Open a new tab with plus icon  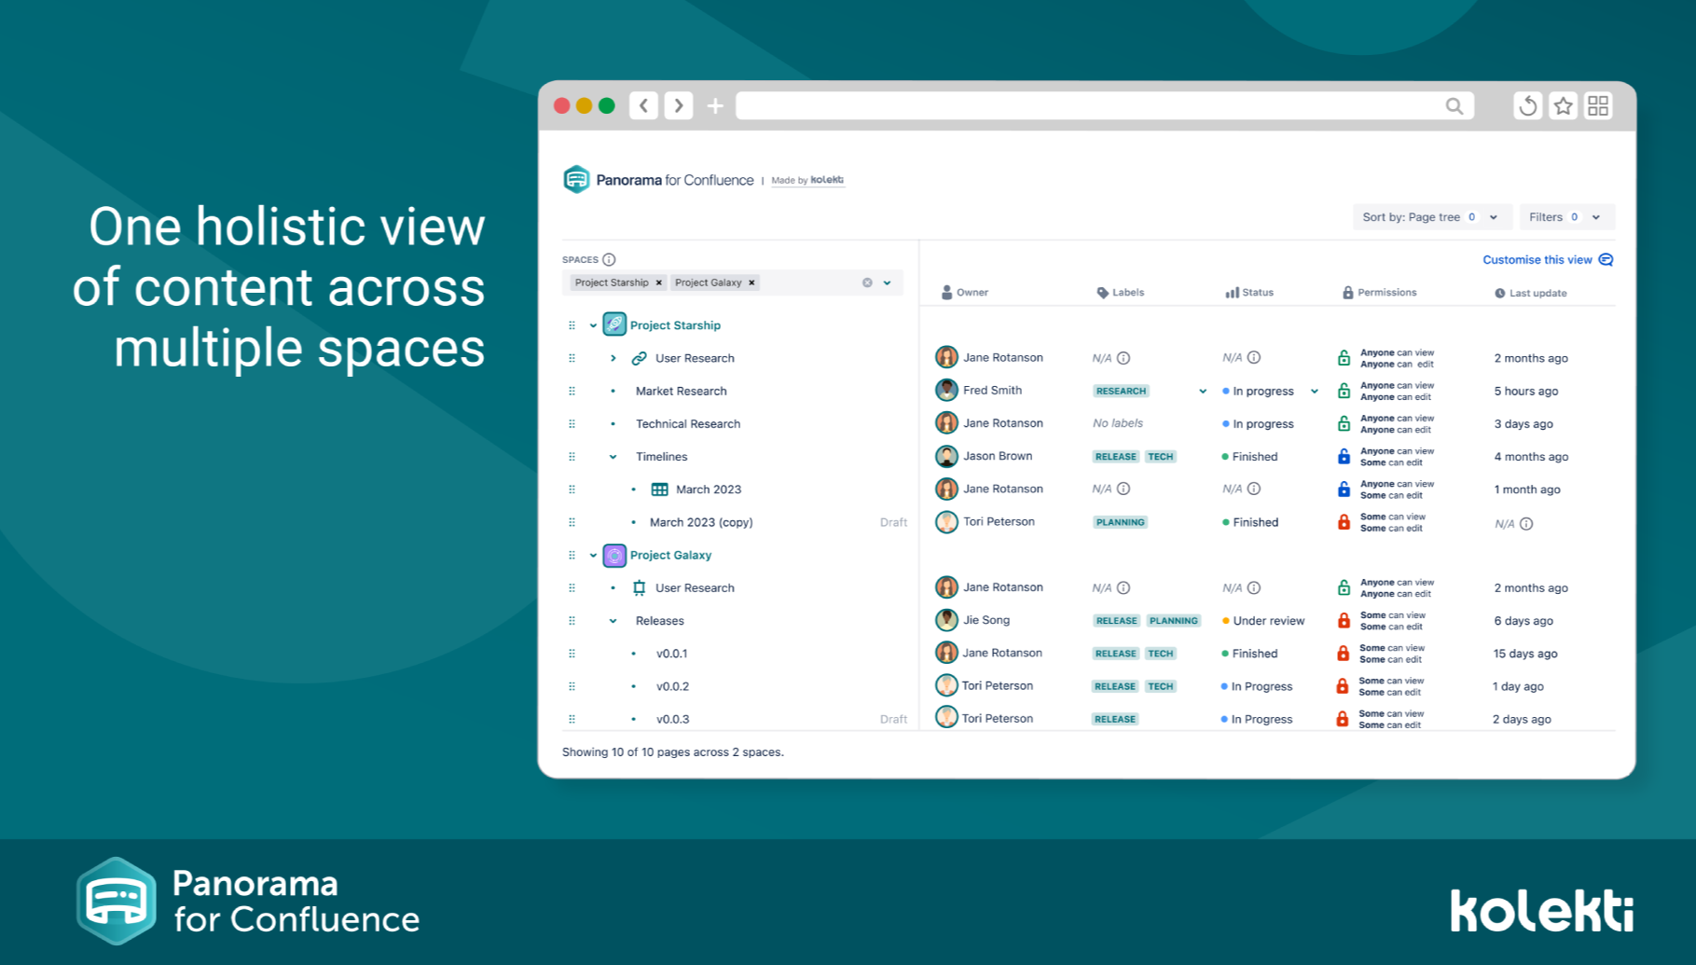715,106
